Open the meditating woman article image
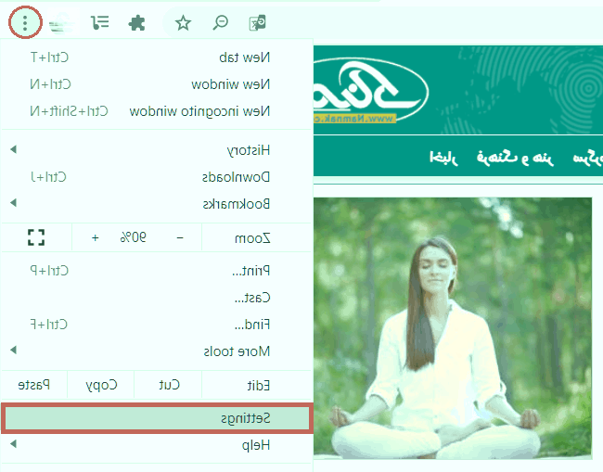This screenshot has width=603, height=472. (453, 328)
